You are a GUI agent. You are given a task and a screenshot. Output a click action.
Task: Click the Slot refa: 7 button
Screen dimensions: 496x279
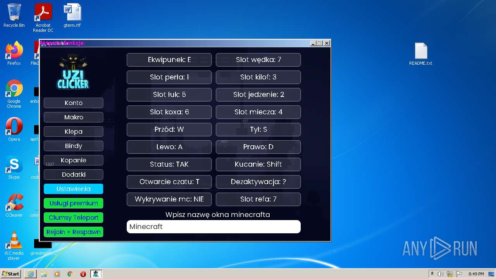coord(258,199)
